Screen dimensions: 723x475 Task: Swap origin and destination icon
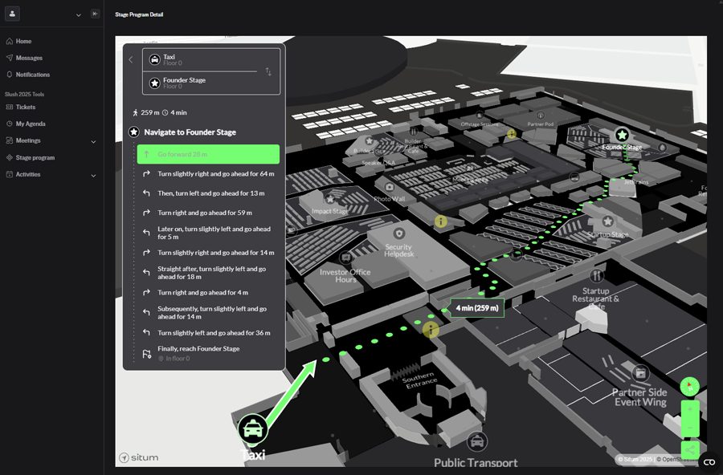[x=268, y=71]
